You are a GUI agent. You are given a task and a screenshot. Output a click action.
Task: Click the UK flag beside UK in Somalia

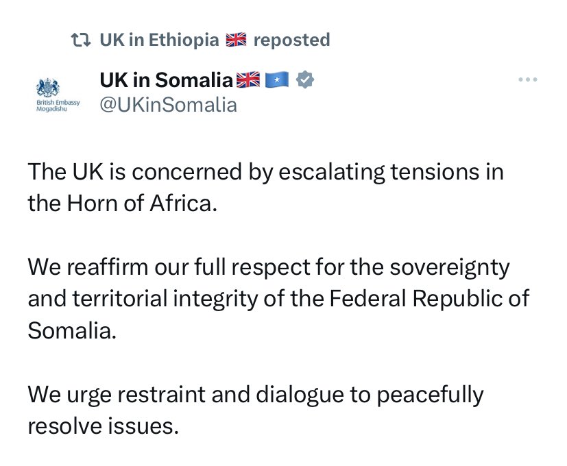pyautogui.click(x=248, y=81)
